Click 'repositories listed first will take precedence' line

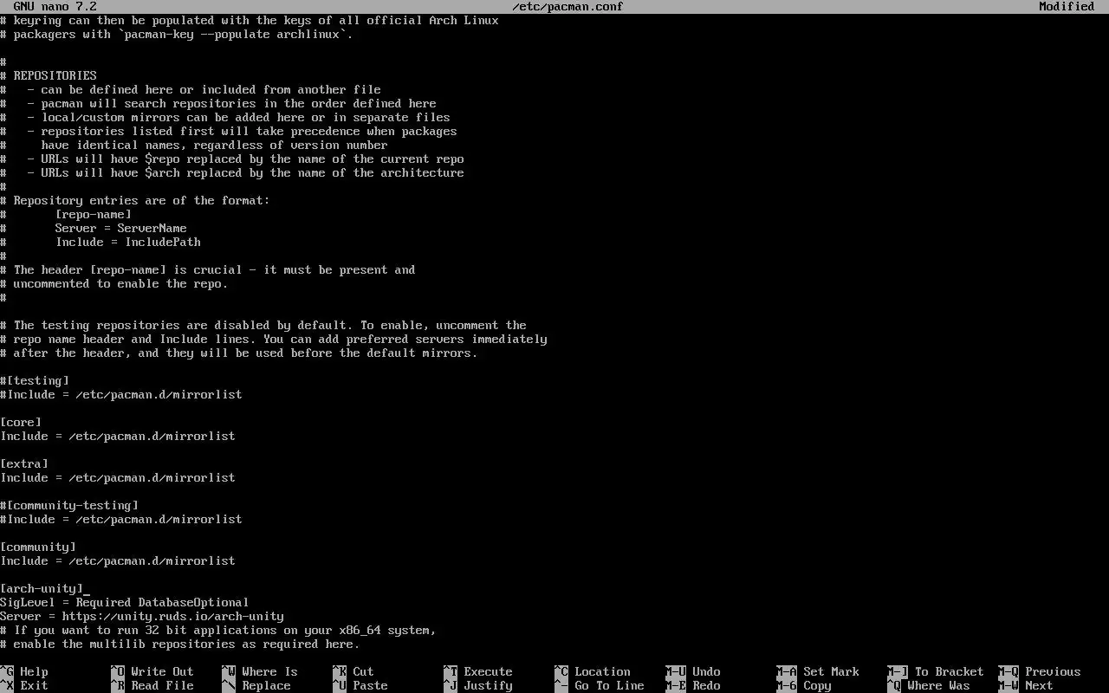229,131
